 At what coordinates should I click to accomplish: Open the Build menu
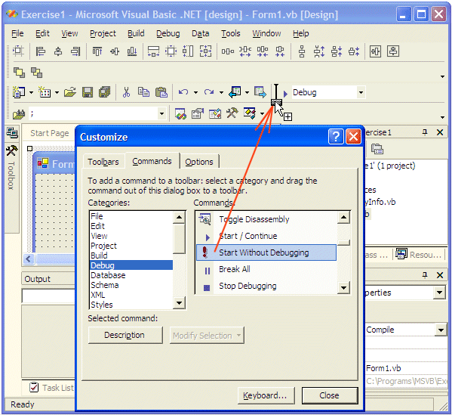[136, 33]
